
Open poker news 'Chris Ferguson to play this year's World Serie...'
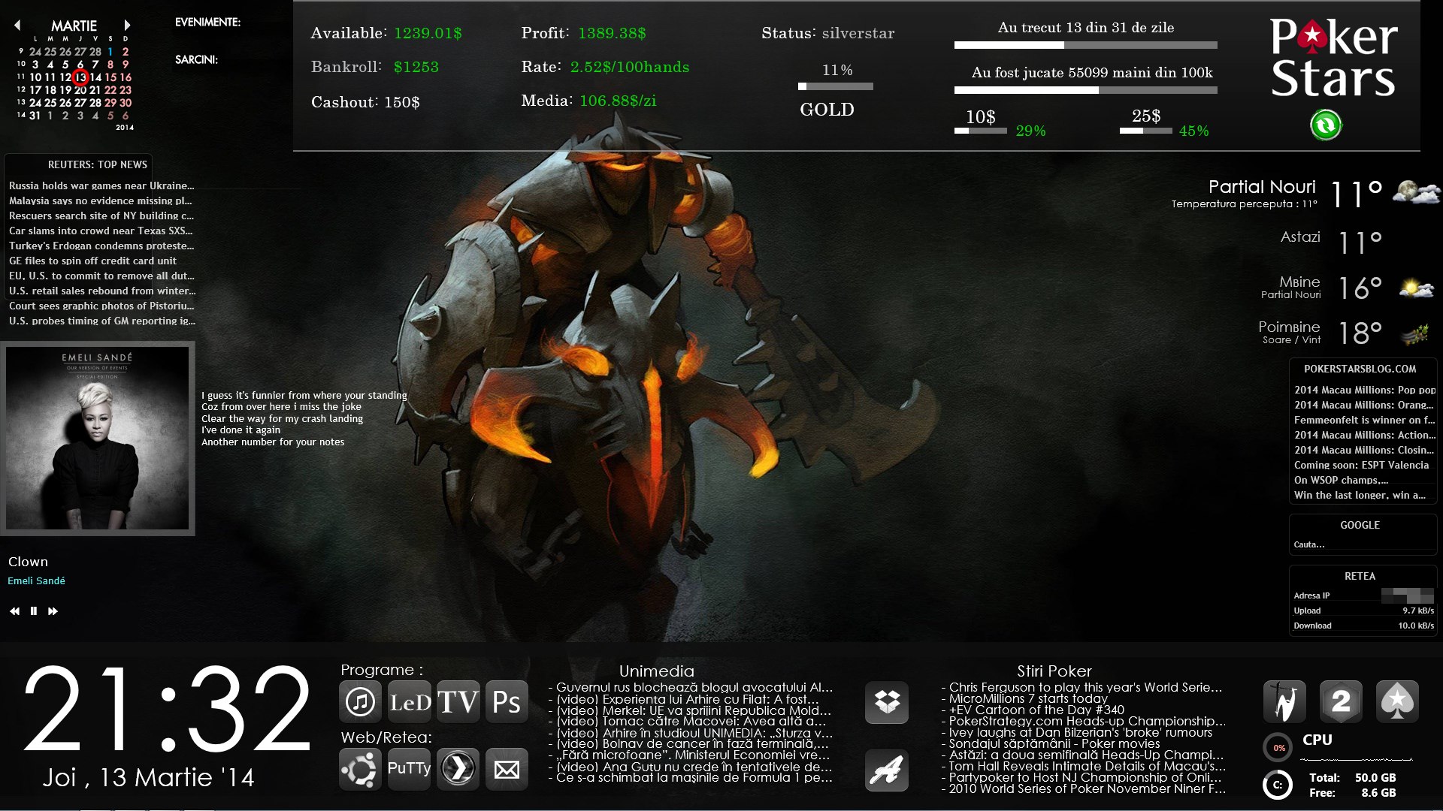[1082, 687]
